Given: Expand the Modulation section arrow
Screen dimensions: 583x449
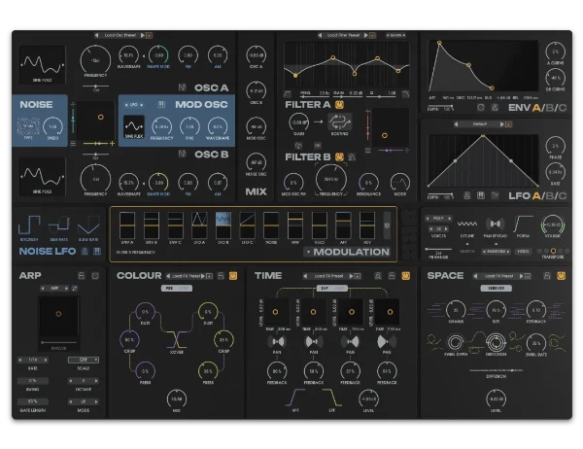Looking at the screenshot, I should point(308,252).
